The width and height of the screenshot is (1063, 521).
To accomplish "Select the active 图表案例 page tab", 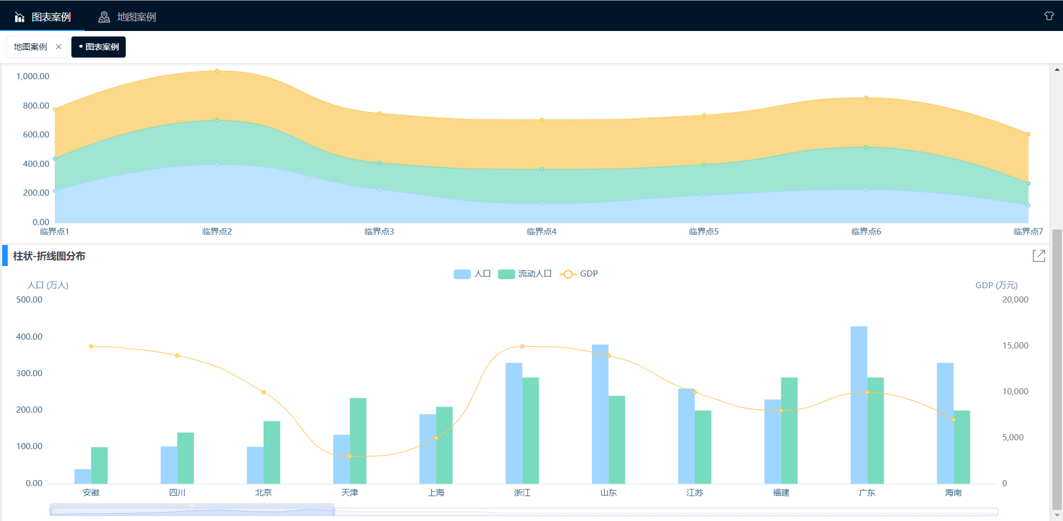I will 99,47.
